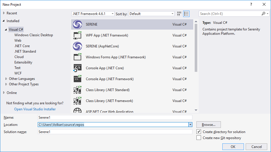Expand the Recent node
The image size is (271, 152).
[x=4, y=13]
